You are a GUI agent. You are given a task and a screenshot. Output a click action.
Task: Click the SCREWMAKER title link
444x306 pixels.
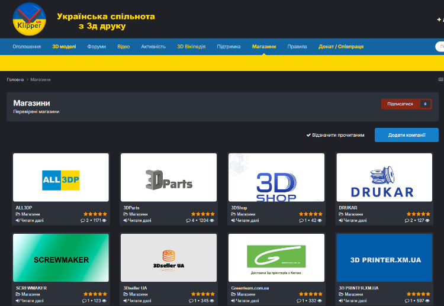(x=31, y=288)
